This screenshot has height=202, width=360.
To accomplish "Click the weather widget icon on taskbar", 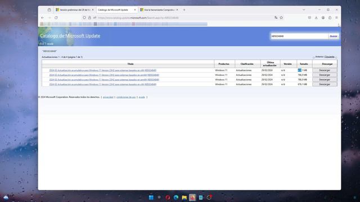I will [6, 198].
